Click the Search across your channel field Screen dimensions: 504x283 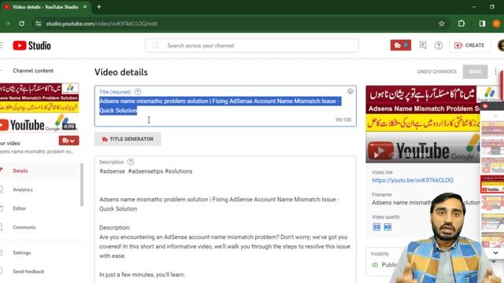coord(252,46)
